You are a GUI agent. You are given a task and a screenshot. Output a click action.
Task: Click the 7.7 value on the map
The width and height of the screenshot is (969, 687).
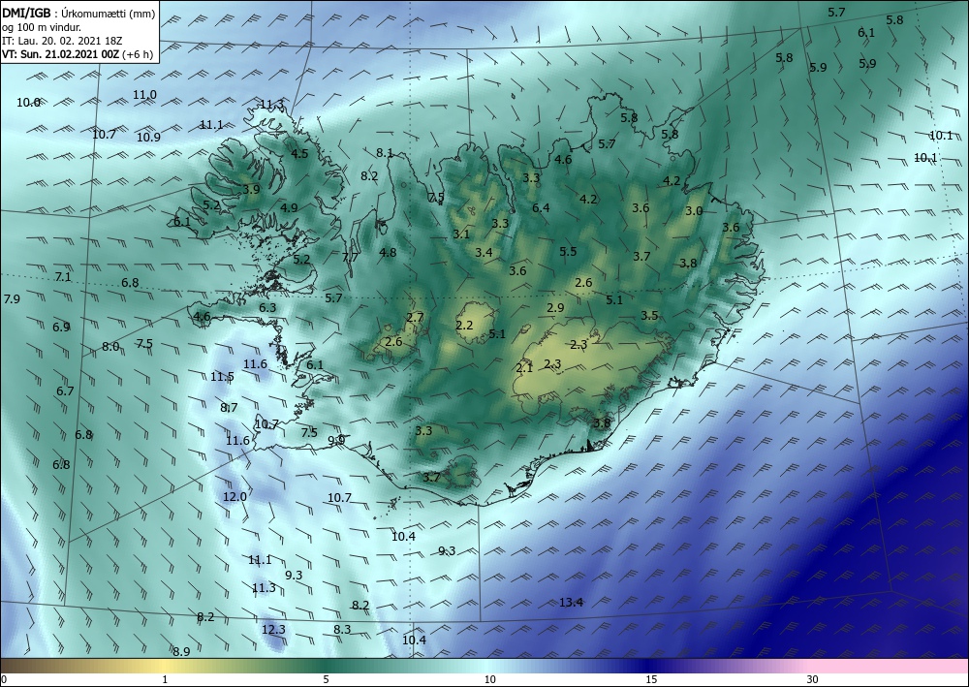350,257
